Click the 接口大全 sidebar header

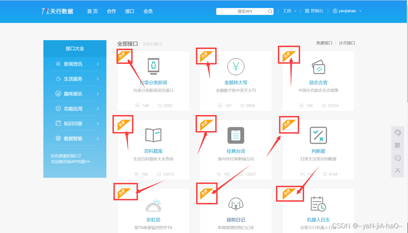(x=75, y=48)
